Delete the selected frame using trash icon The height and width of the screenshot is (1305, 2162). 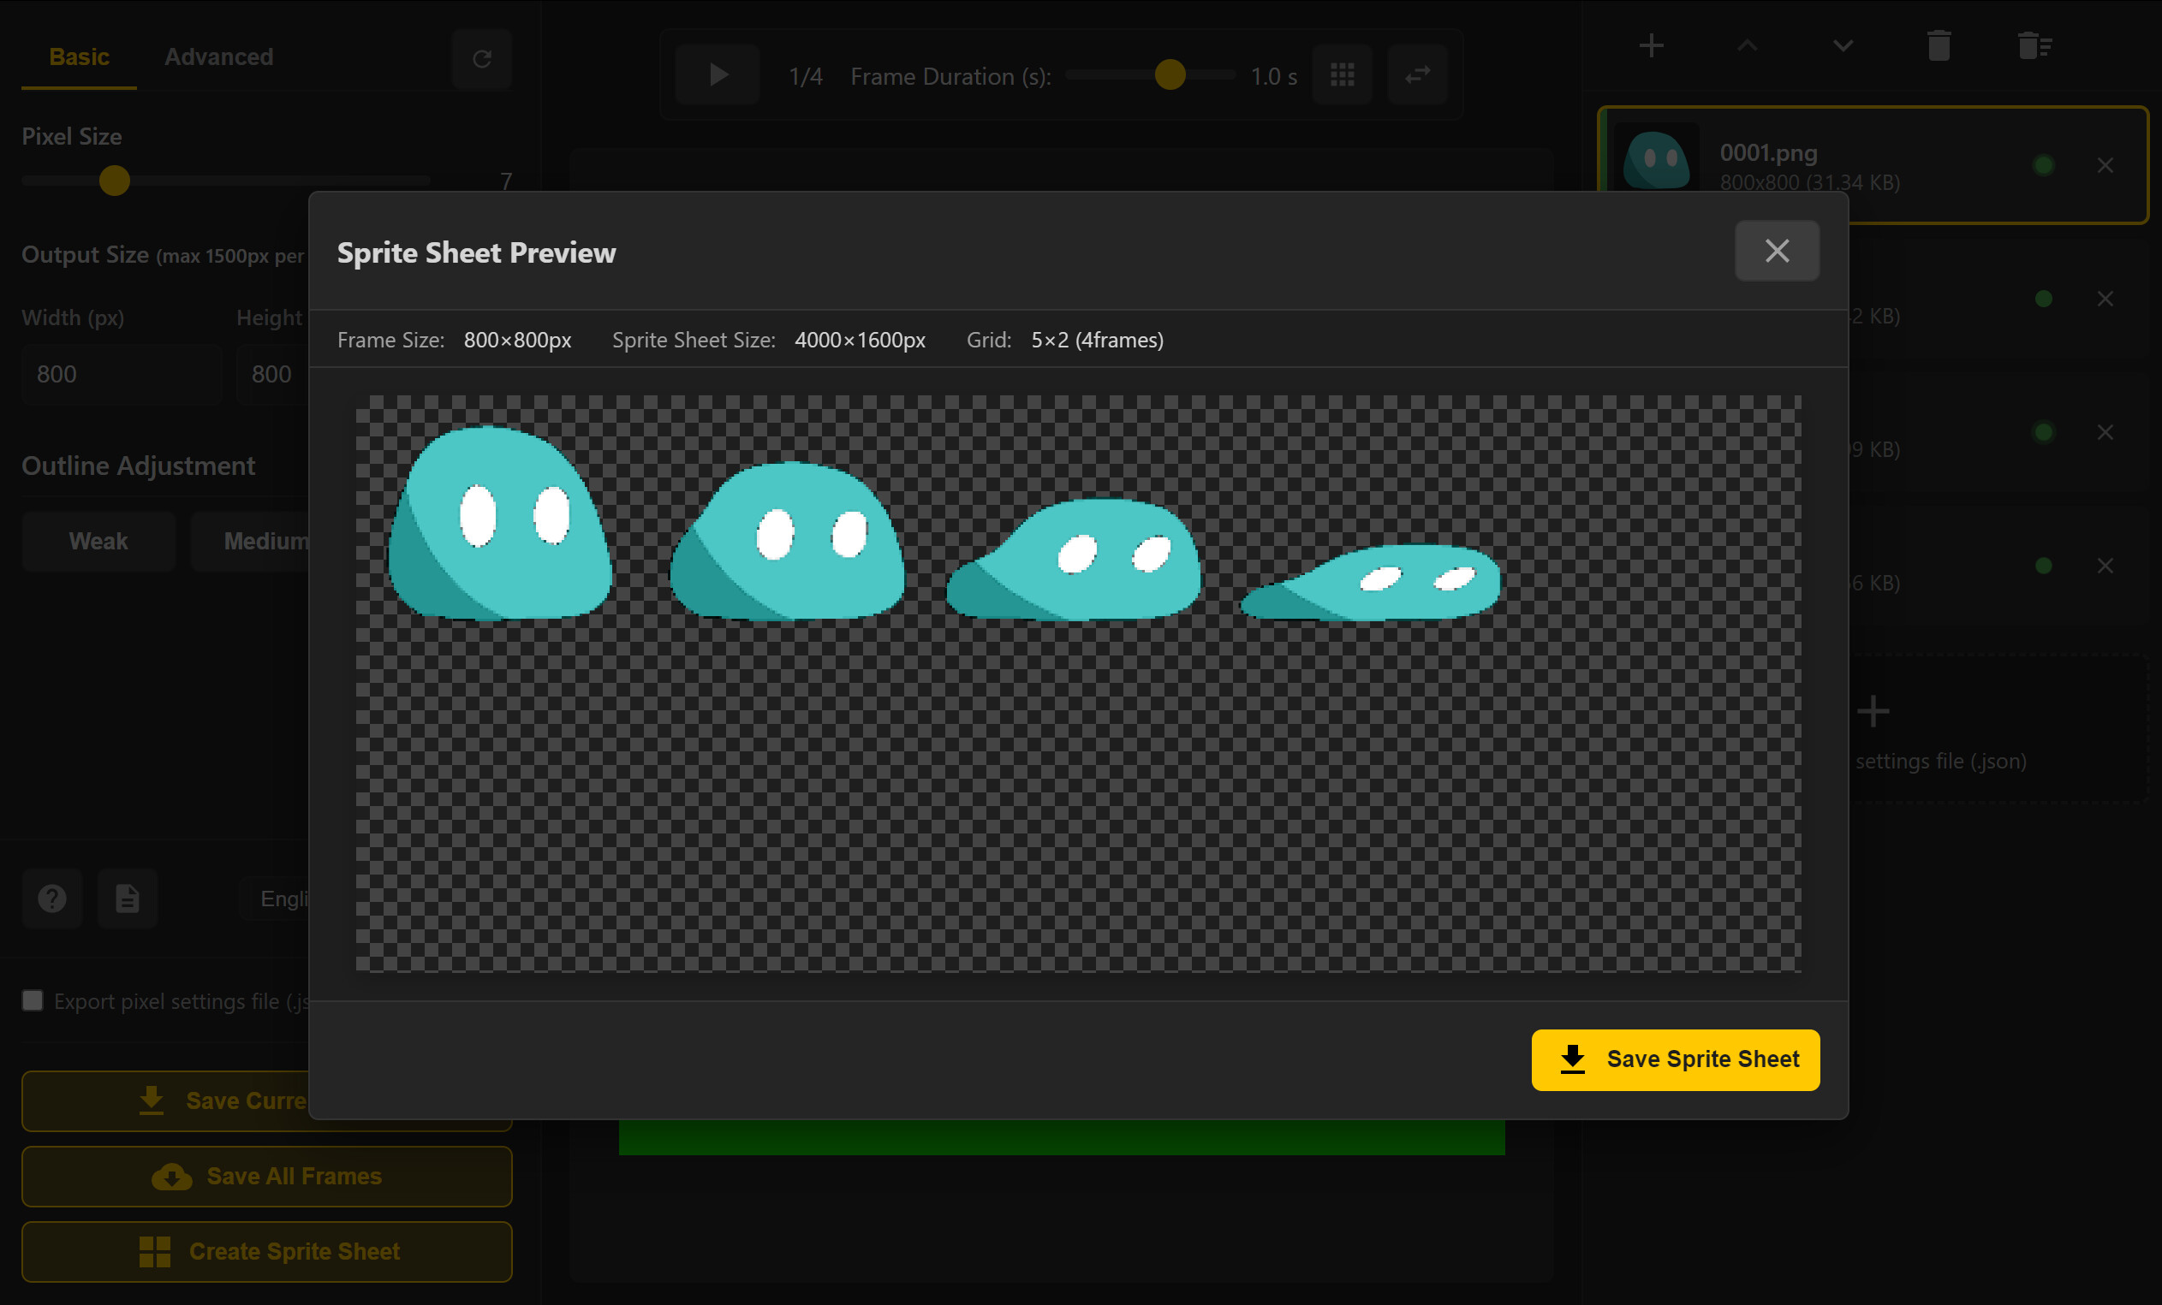tap(1939, 44)
